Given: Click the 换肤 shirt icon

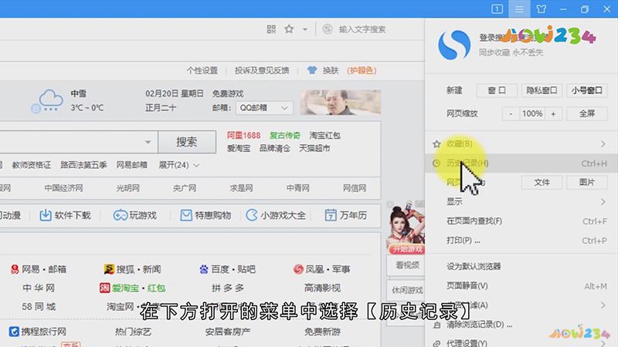Looking at the screenshot, I should click(x=312, y=70).
